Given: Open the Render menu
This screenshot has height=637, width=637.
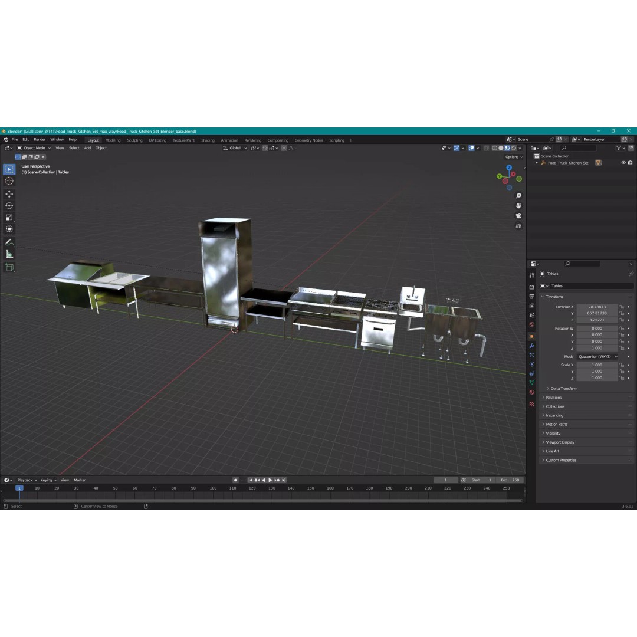Looking at the screenshot, I should pos(40,140).
